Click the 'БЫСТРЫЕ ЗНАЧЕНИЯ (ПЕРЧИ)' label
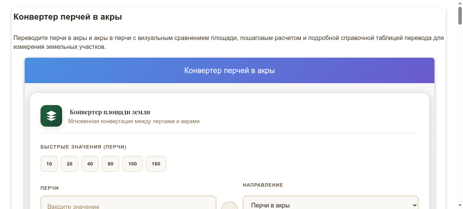The width and height of the screenshot is (463, 209). tap(83, 147)
